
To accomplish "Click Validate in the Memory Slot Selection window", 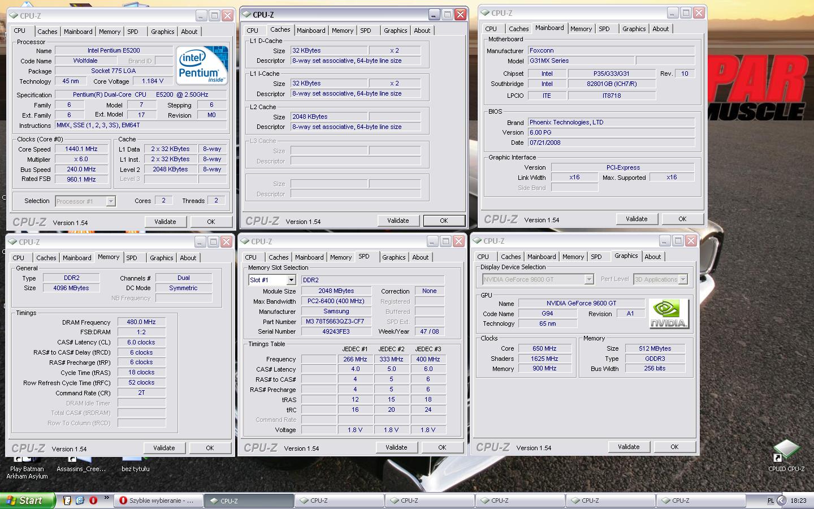I will coord(396,447).
